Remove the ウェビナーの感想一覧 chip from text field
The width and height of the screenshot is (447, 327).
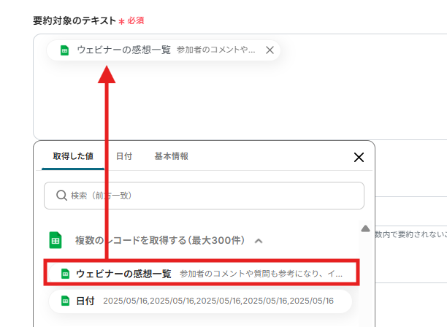[270, 50]
